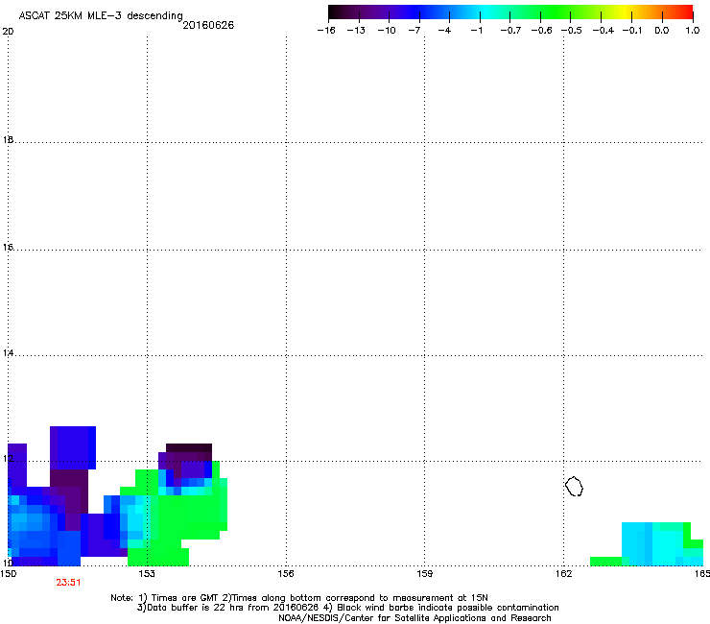
Task: Click the small island outline near 162
Action: [574, 486]
